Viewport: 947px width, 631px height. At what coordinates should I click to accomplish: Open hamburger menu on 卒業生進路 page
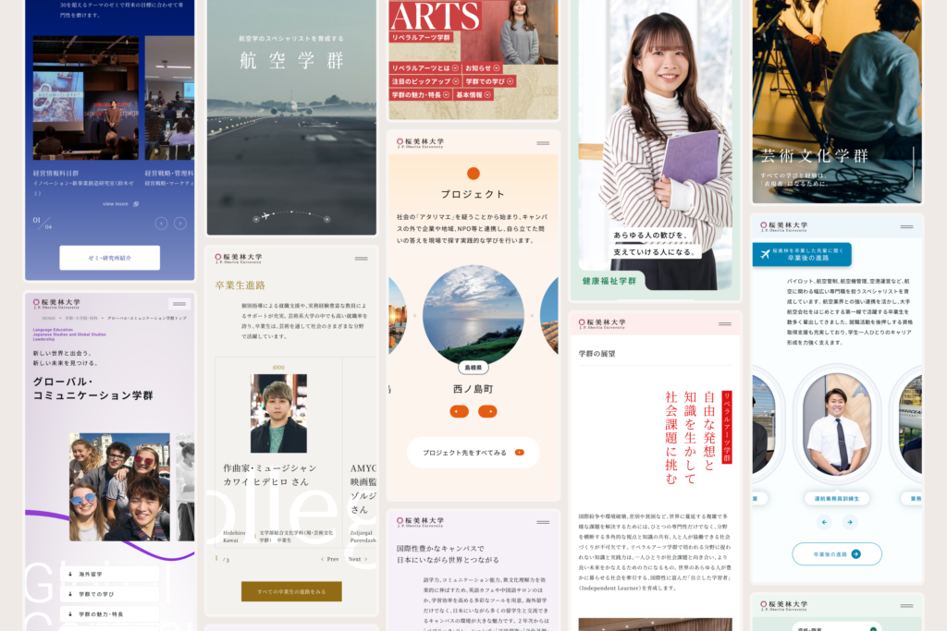362,258
